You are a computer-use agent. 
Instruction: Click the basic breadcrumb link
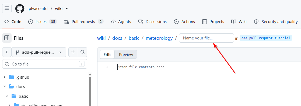[x=134, y=38]
